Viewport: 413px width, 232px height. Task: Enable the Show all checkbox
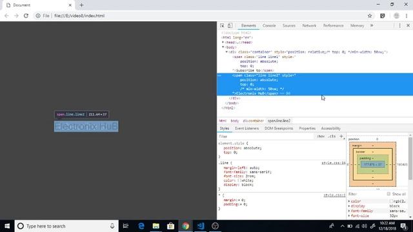(x=388, y=194)
